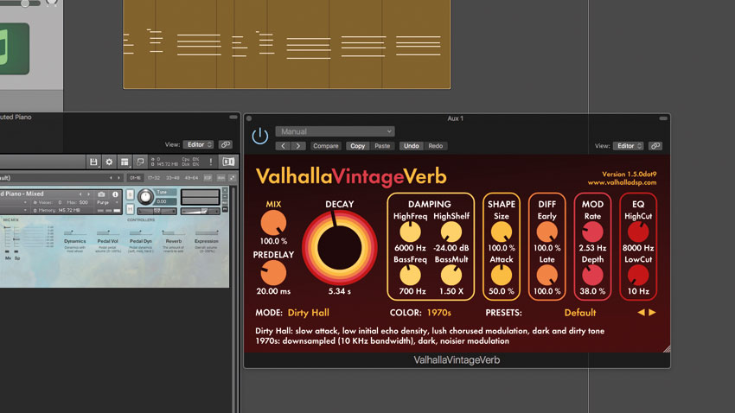Click the Redo button
The width and height of the screenshot is (735, 413).
click(x=436, y=146)
